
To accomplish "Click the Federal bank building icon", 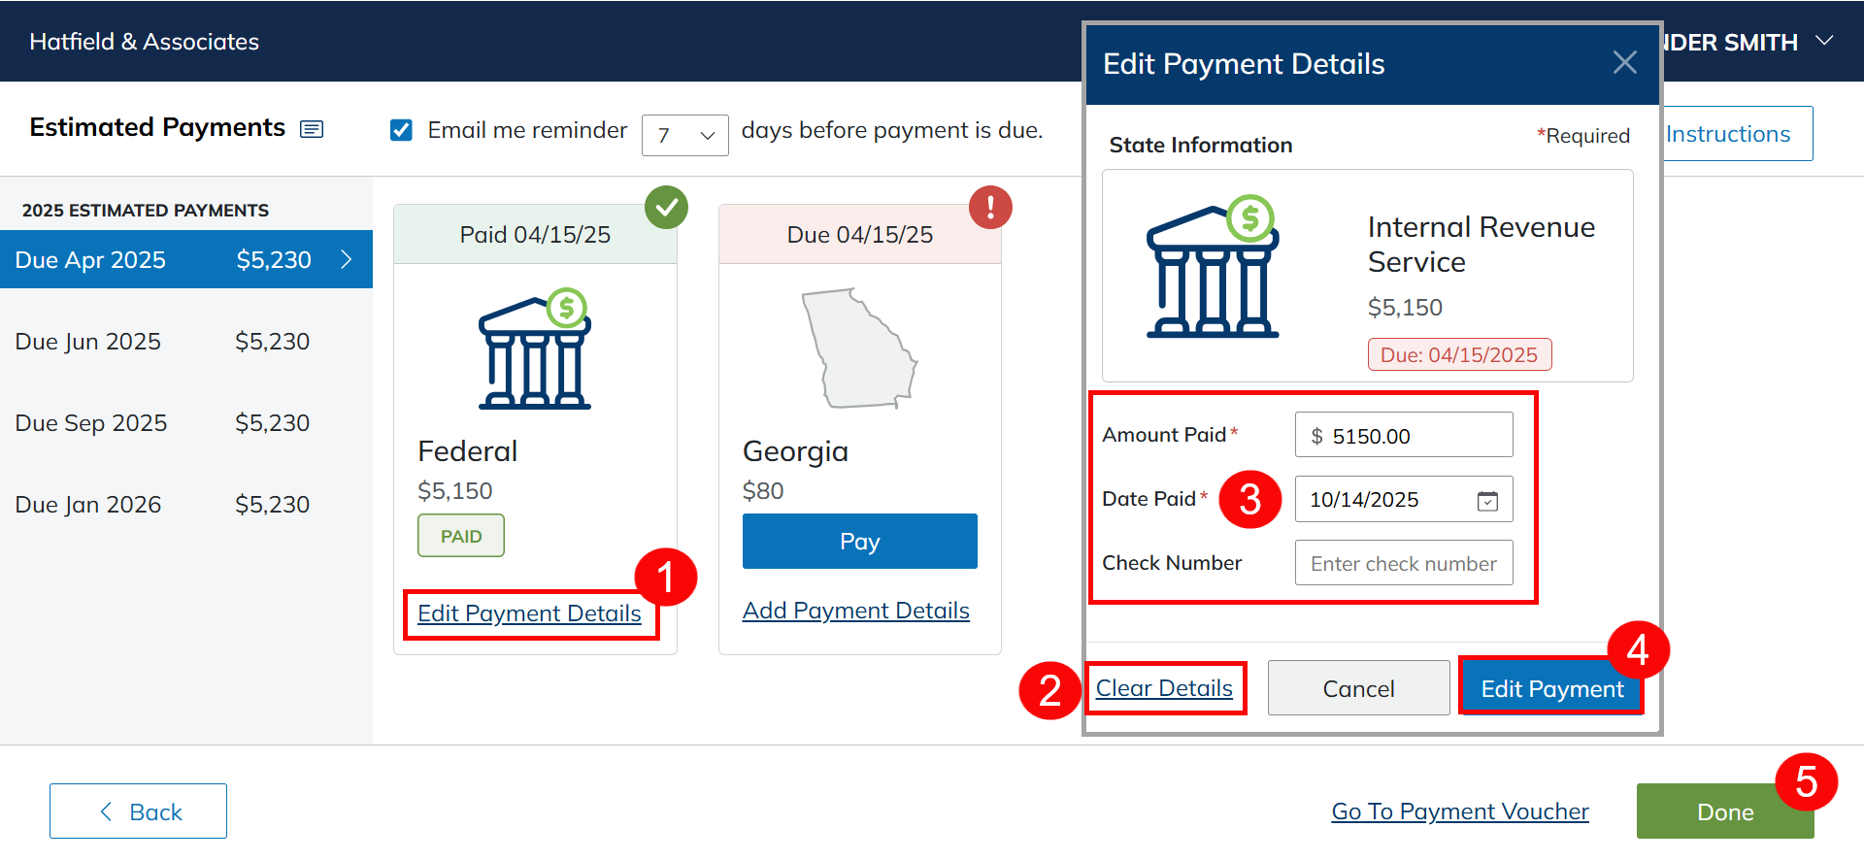I will pos(535,349).
